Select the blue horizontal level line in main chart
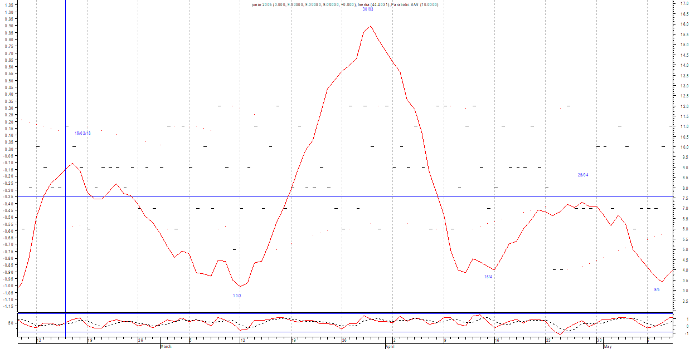Viewport: 690px width, 349px height. point(346,196)
